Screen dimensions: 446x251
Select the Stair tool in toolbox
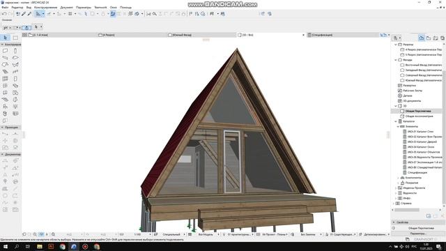pos(5,72)
